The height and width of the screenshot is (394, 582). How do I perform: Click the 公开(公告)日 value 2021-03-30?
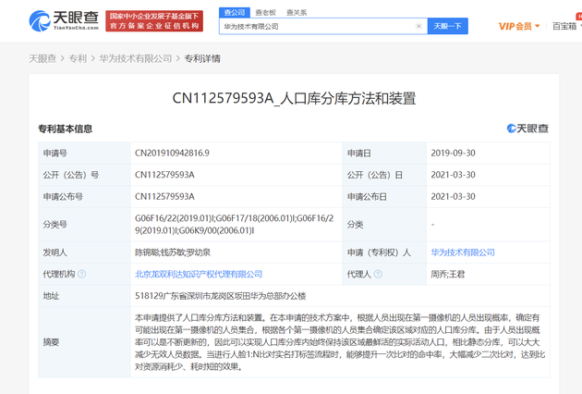[x=453, y=175]
